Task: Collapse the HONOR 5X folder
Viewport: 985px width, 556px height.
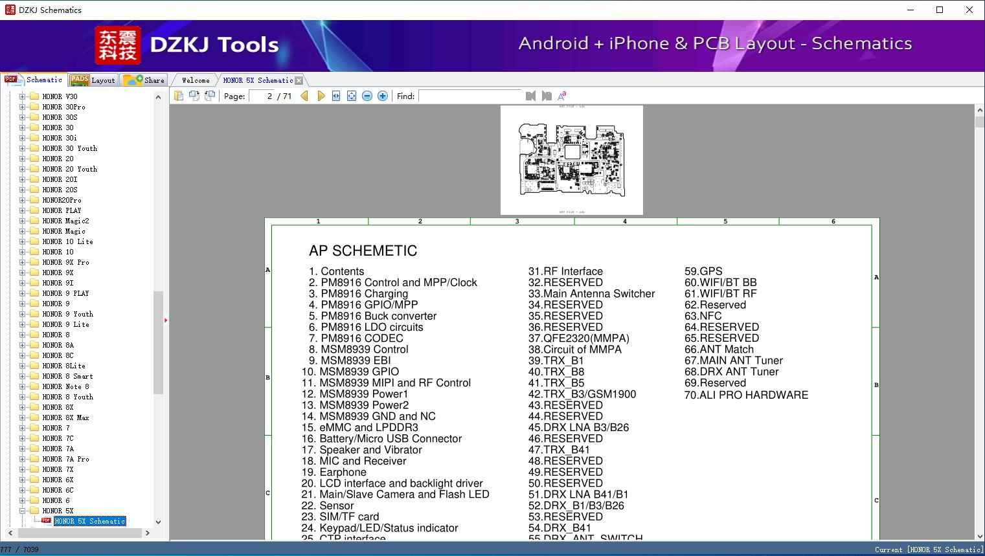Action: point(22,511)
